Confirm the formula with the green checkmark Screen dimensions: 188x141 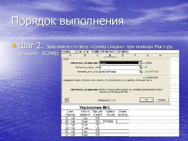click(84, 52)
